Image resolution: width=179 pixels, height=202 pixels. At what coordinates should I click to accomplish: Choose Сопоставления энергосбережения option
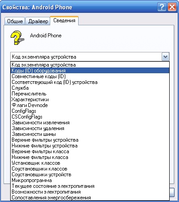pyautogui.click(x=90, y=198)
